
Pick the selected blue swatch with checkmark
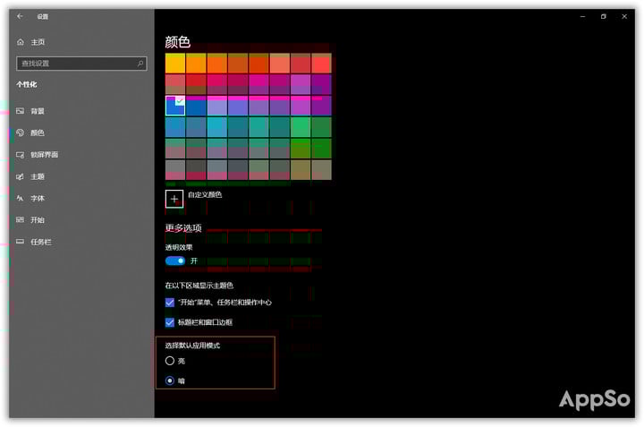(175, 106)
